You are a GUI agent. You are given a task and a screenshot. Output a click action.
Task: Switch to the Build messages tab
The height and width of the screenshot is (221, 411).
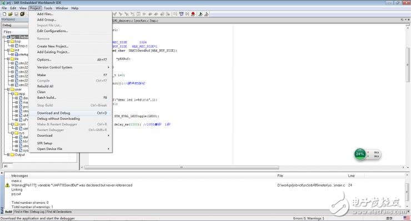[x=9, y=212]
